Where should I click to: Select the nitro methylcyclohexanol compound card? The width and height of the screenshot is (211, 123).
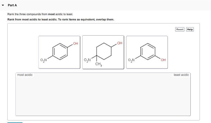(x=103, y=52)
